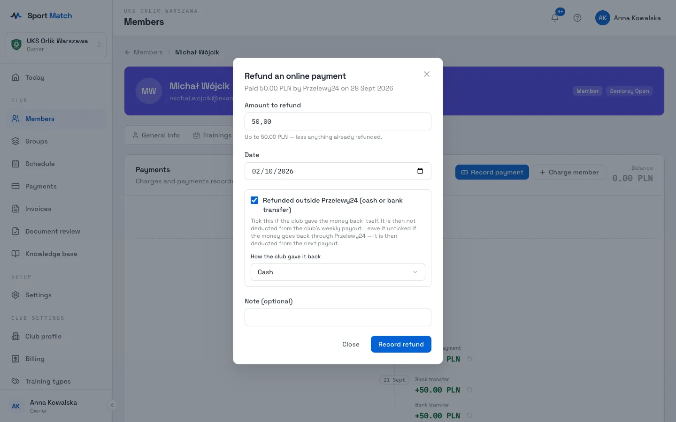The width and height of the screenshot is (676, 422).
Task: Click the Note (optional) field
Action: point(338,317)
